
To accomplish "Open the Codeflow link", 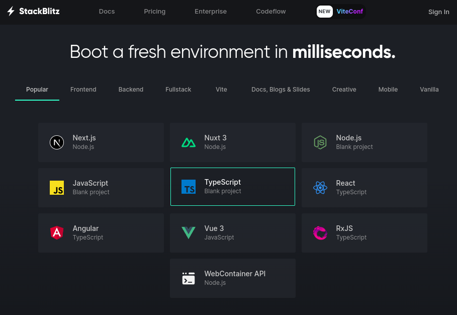I will click(271, 12).
